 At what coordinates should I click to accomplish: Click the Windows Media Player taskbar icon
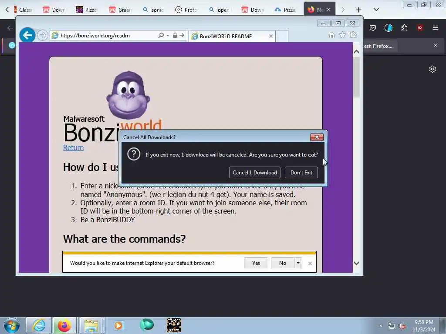(118, 325)
